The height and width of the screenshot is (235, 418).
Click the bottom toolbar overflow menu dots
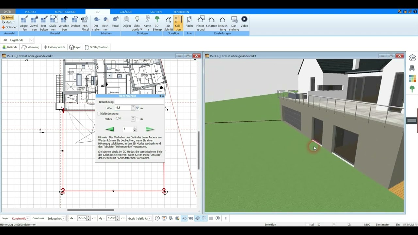click(226, 218)
